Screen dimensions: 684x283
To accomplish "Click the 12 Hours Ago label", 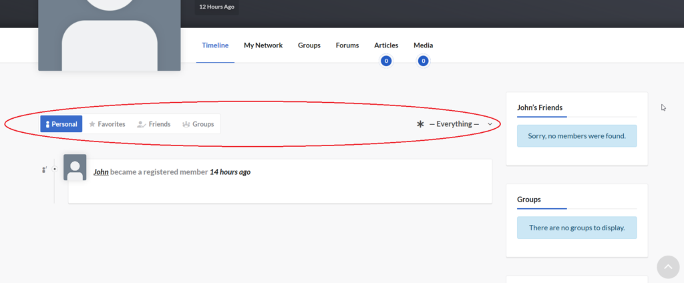I will [217, 7].
